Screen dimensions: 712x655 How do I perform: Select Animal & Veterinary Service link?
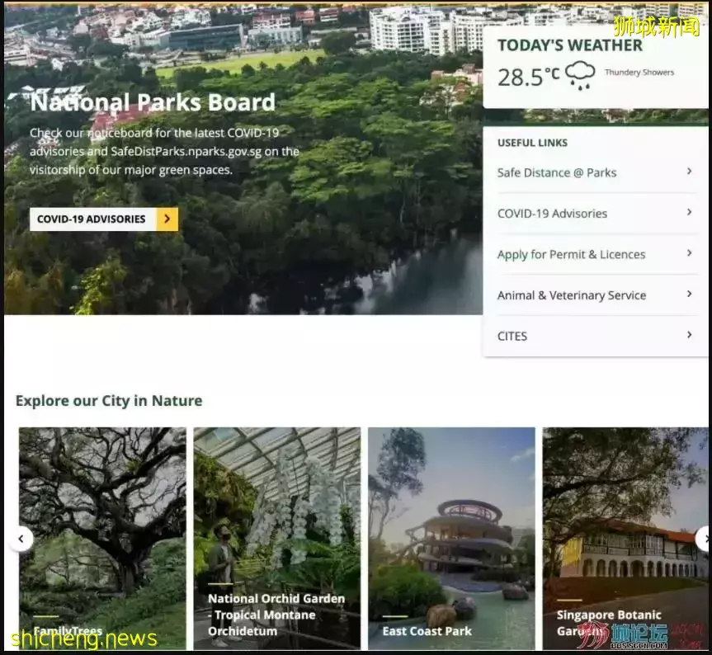[x=572, y=295]
